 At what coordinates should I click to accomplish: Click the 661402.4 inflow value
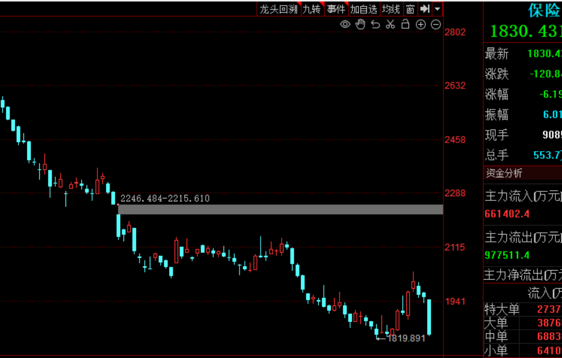pyautogui.click(x=507, y=214)
